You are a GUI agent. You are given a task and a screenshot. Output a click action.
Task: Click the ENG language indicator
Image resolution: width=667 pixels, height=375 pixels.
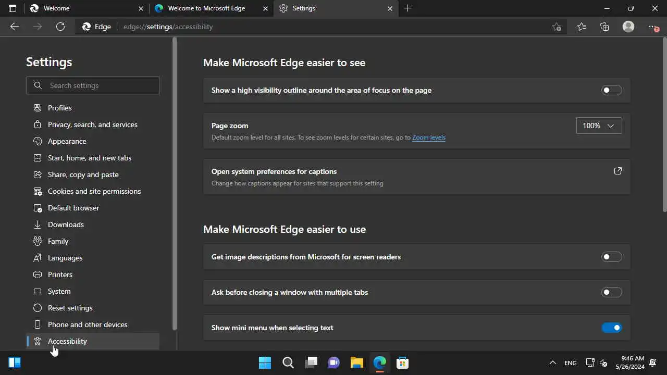pos(570,363)
